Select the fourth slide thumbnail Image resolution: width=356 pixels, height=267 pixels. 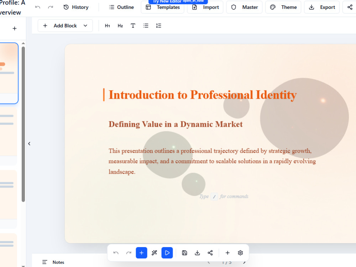pyautogui.click(x=9, y=250)
